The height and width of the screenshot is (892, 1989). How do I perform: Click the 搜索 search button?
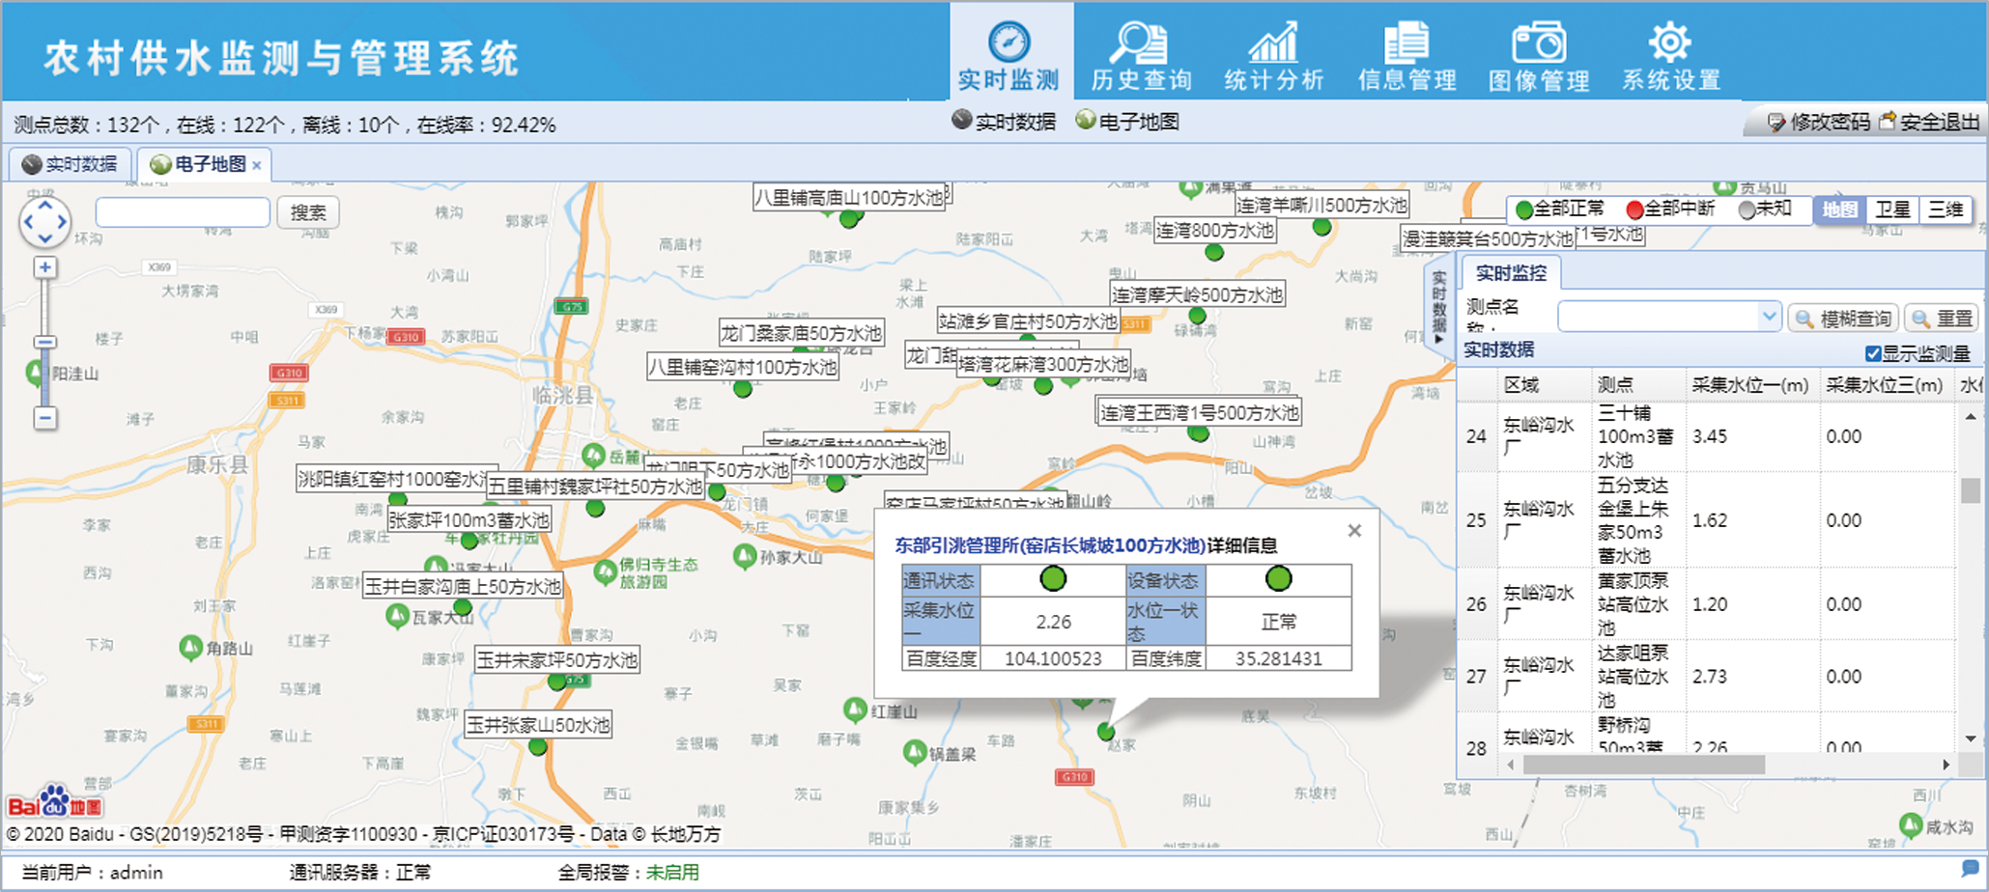pos(308,212)
